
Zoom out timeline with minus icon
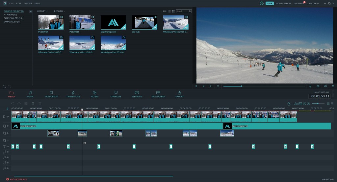304,104
